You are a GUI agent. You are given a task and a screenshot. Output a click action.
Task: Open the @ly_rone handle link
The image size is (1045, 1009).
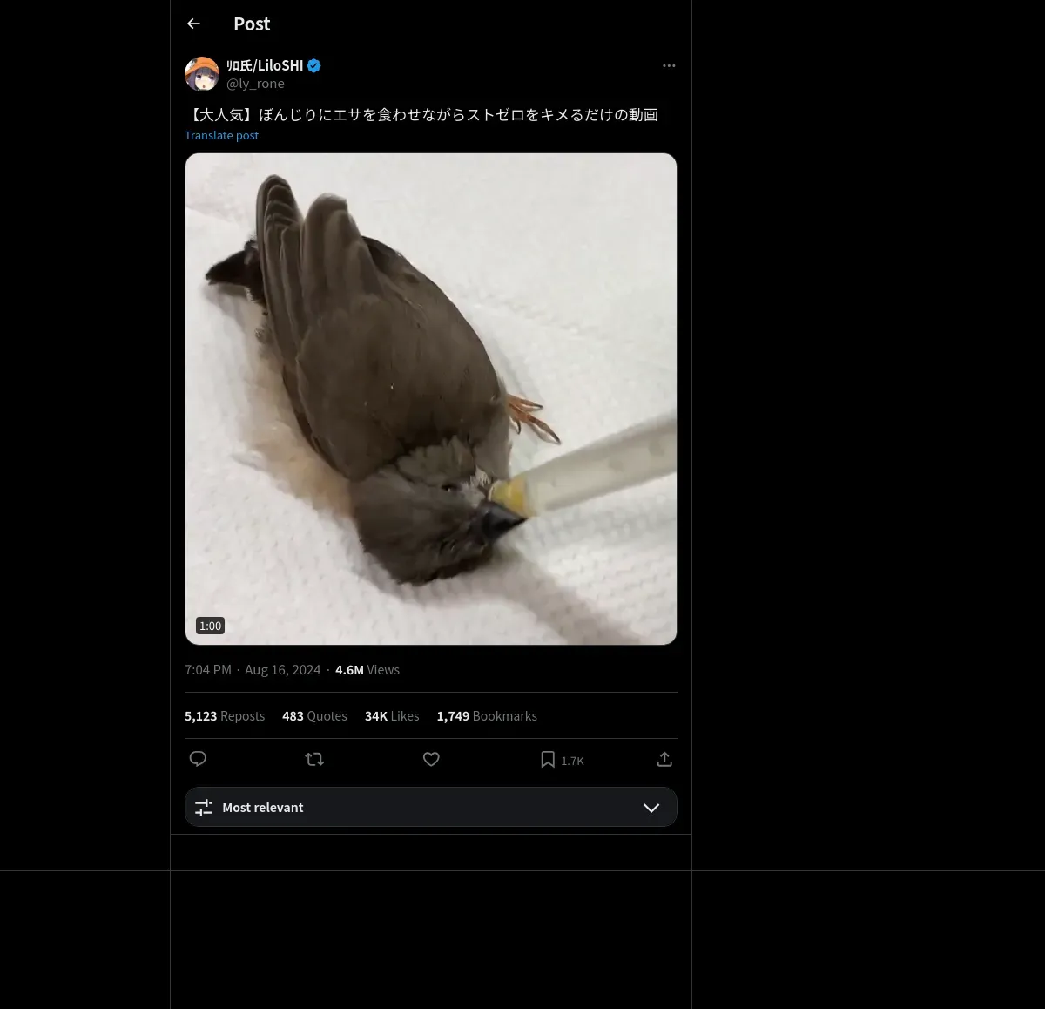[255, 84]
